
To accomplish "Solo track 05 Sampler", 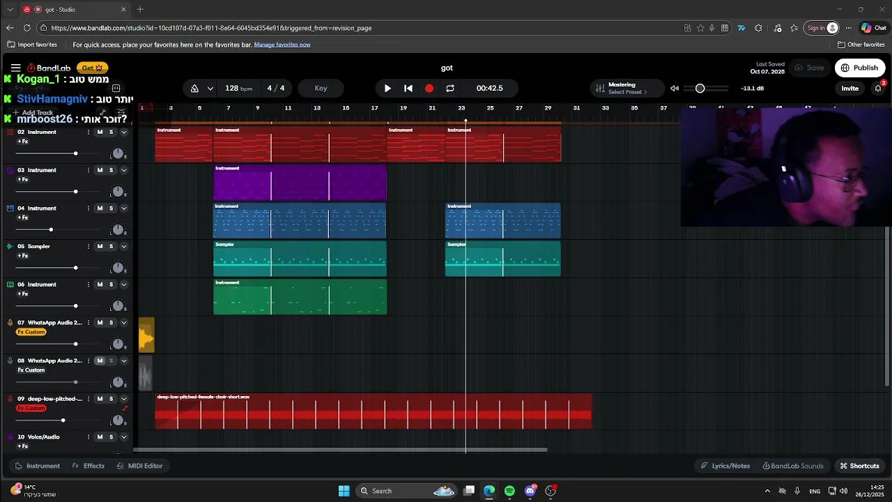I will pos(111,246).
